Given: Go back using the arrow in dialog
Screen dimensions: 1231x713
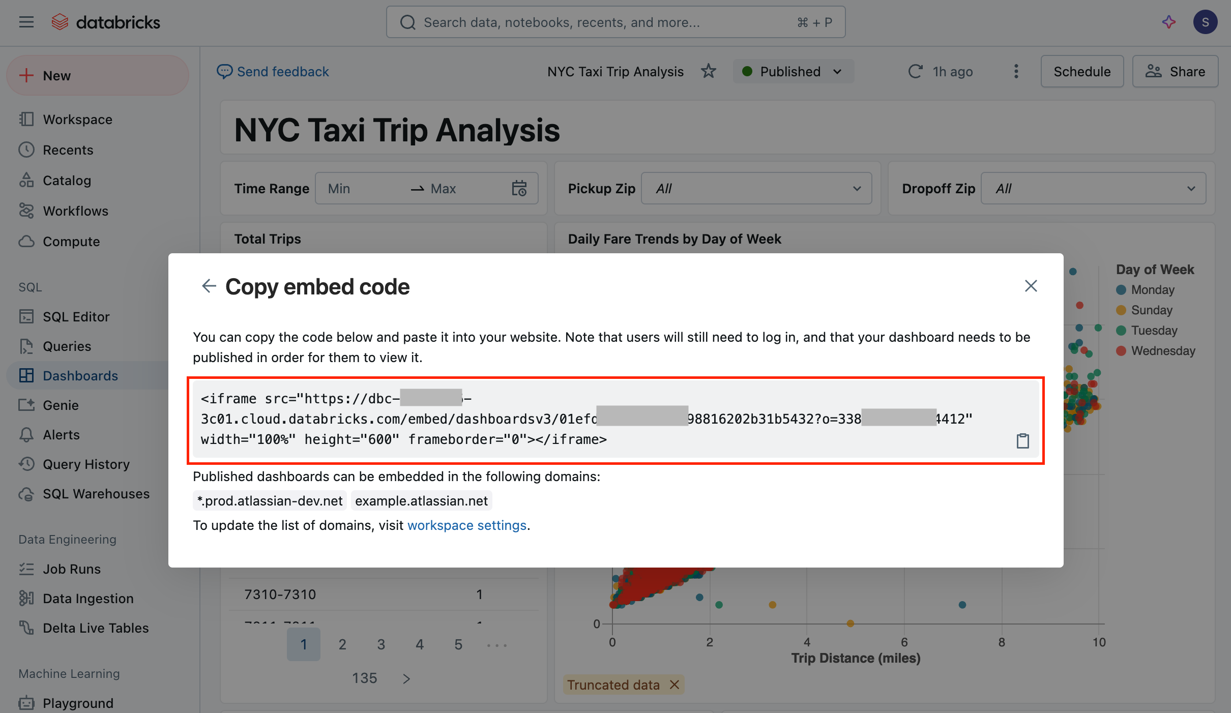Looking at the screenshot, I should pyautogui.click(x=209, y=286).
